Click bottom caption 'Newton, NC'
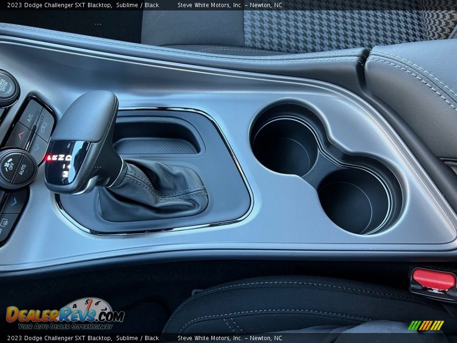The image size is (457, 343). [266, 338]
